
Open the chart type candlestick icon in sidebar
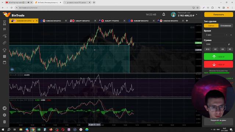pos(4,29)
